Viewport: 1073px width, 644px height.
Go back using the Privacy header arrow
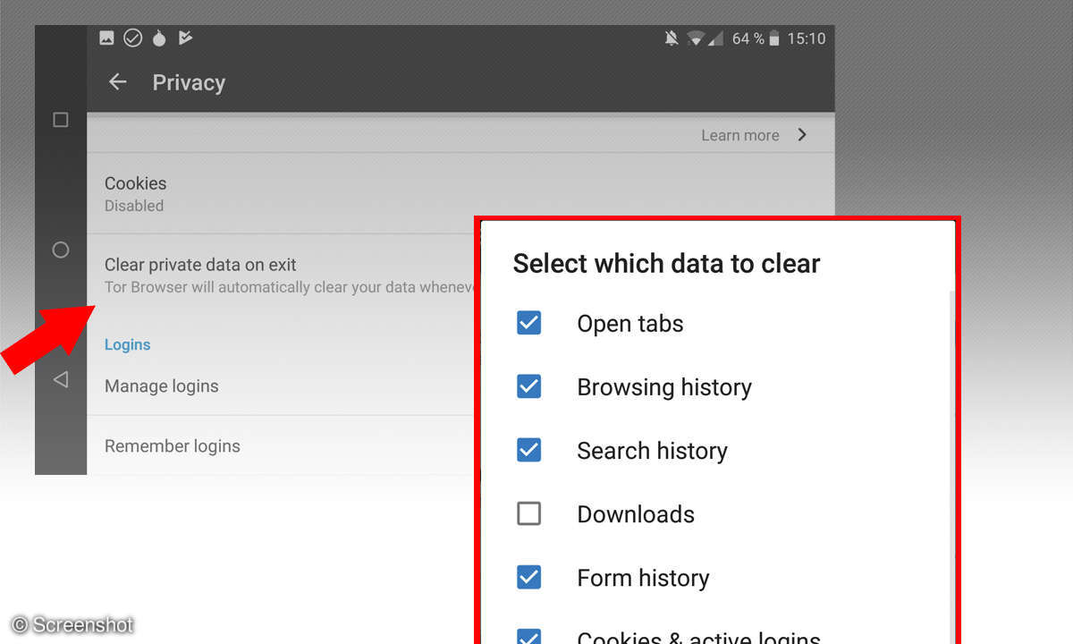click(x=117, y=82)
